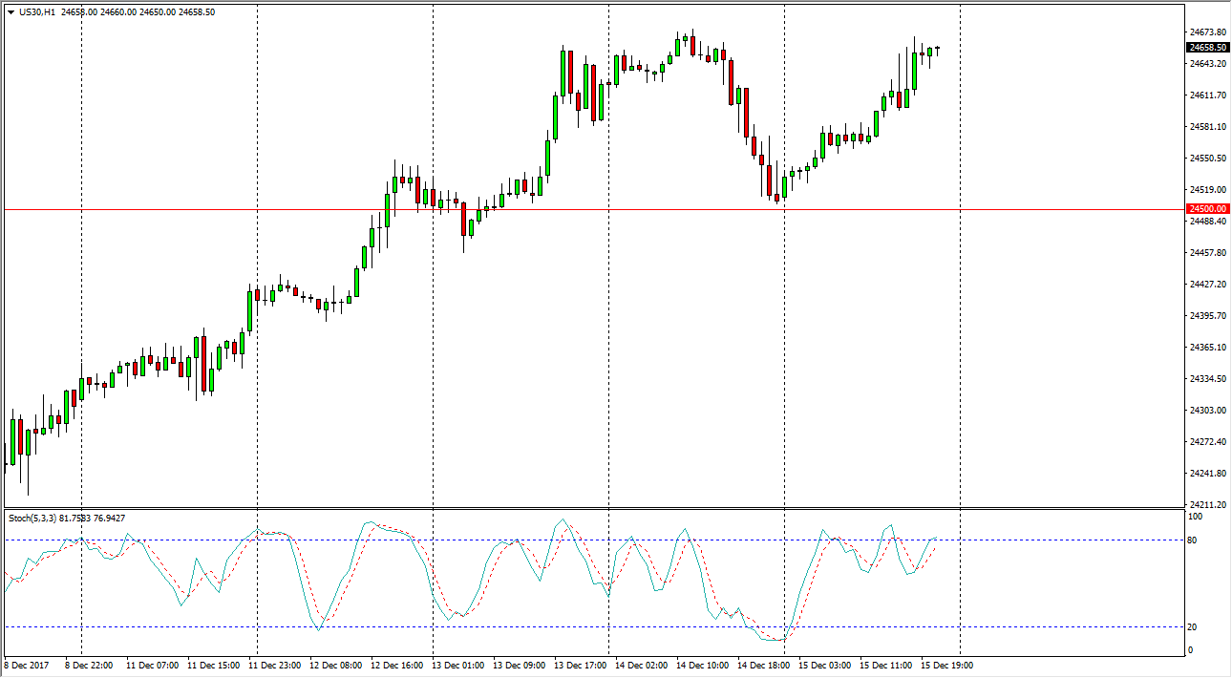Click the Stoch(5,3,3) indicator label
The image size is (1232, 678).
(x=32, y=519)
